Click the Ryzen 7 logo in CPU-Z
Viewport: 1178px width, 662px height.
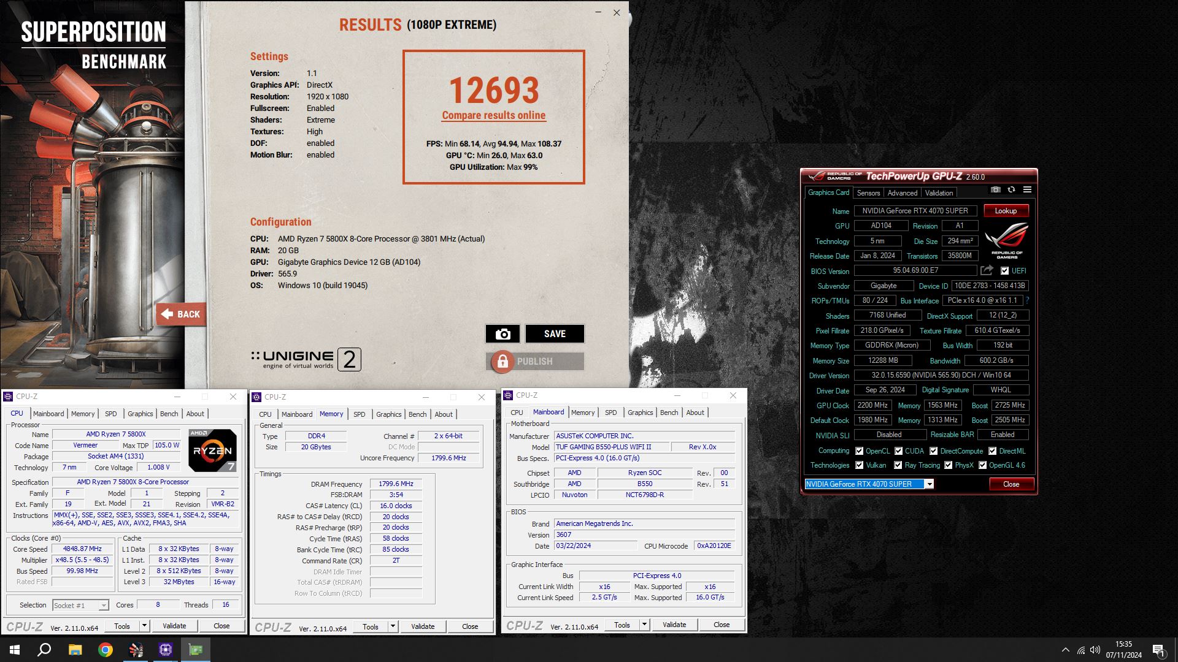click(x=212, y=451)
